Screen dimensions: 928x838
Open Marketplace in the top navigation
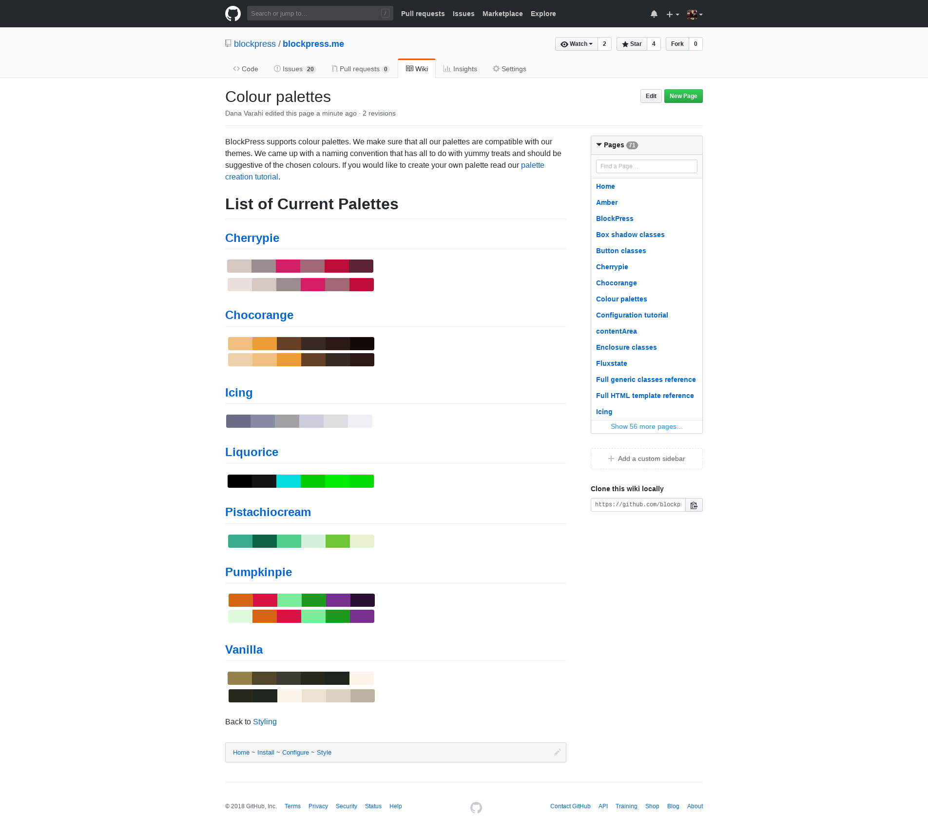click(503, 14)
